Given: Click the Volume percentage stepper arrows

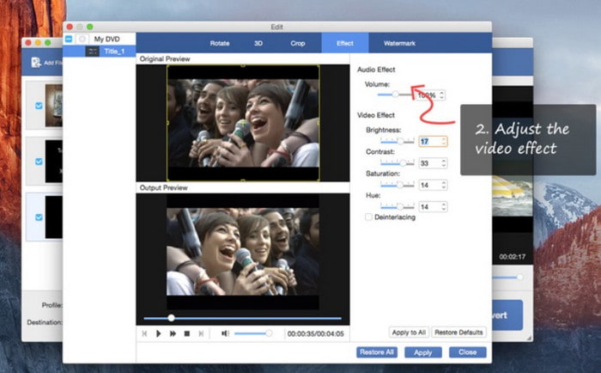Looking at the screenshot, I should [x=442, y=95].
